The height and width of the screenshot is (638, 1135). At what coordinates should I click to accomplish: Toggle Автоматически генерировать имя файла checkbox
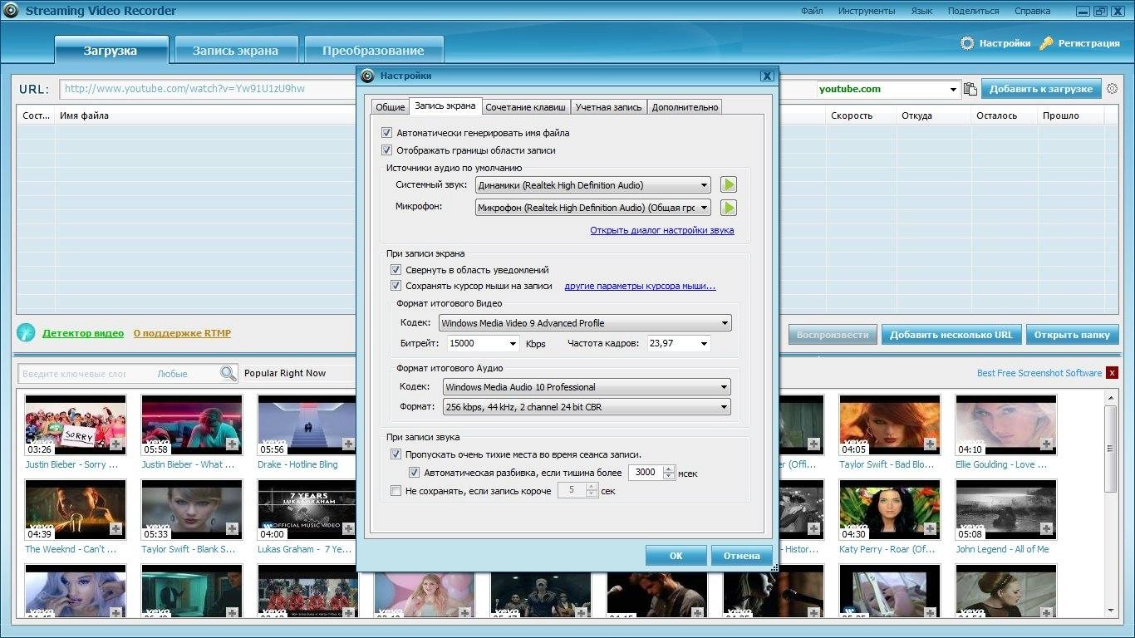(386, 133)
